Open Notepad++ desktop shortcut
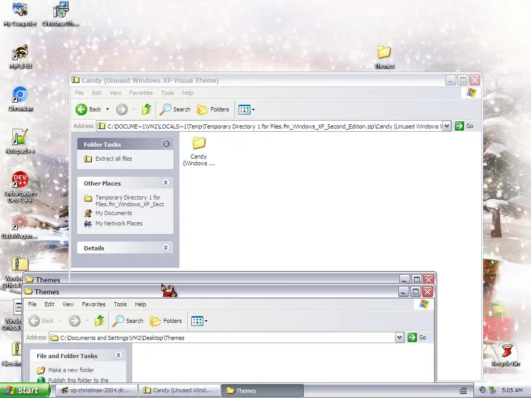 pyautogui.click(x=20, y=141)
